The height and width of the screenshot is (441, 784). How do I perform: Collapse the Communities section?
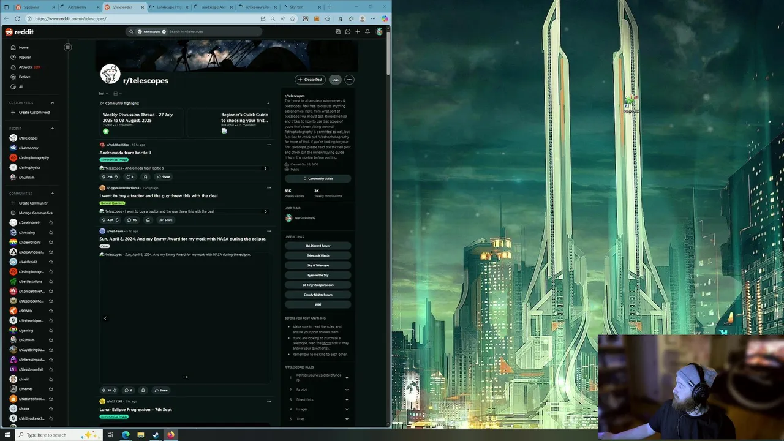52,194
